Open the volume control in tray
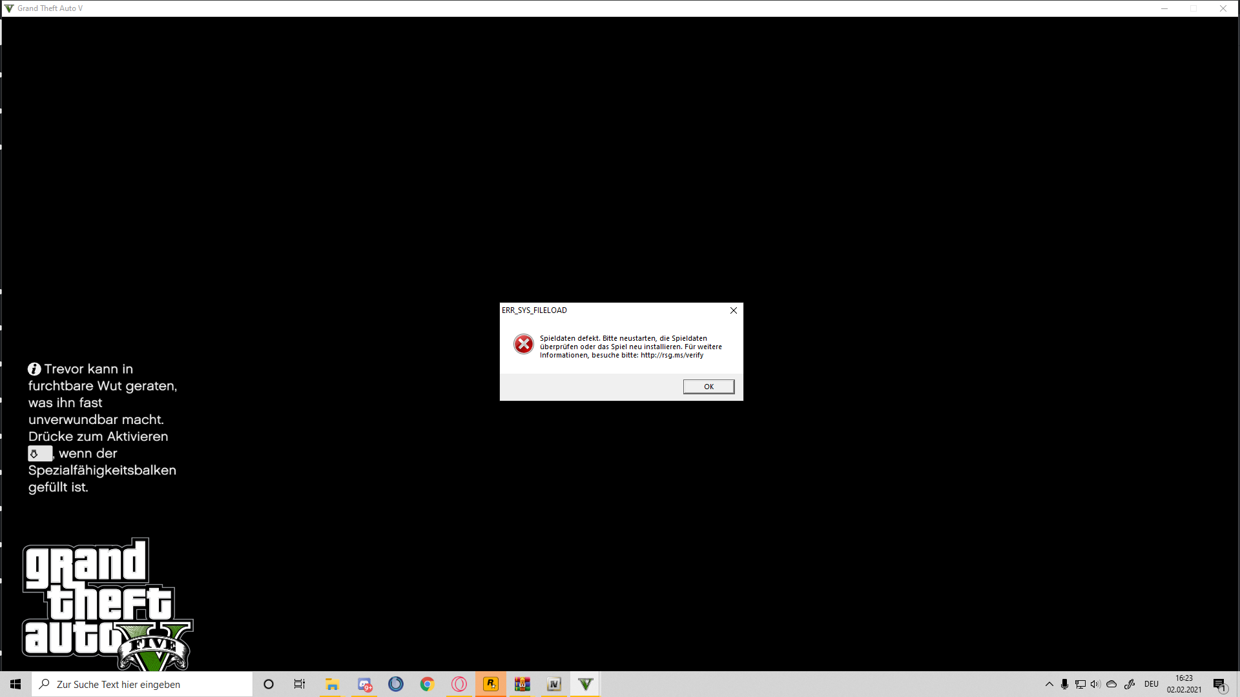 (x=1095, y=684)
